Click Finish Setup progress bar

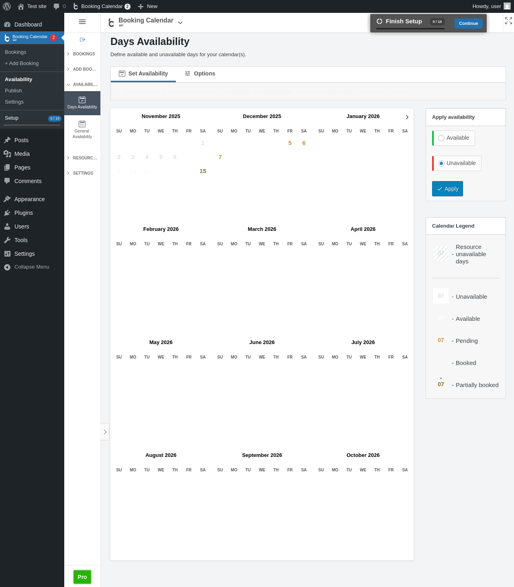[410, 29]
